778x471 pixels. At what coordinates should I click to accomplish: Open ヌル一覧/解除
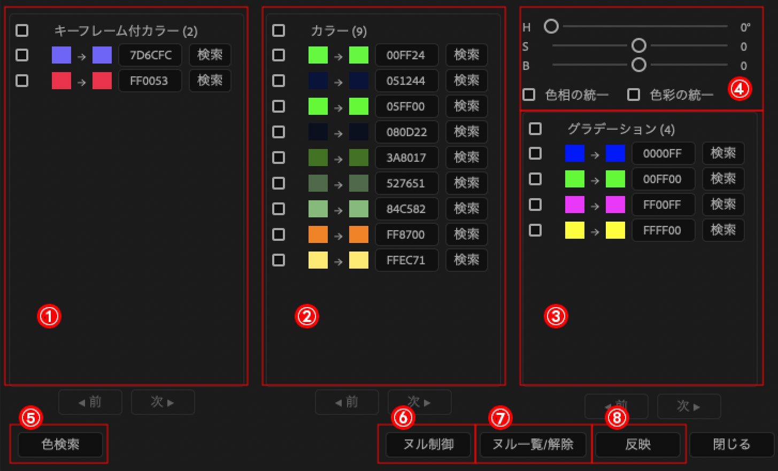point(533,444)
